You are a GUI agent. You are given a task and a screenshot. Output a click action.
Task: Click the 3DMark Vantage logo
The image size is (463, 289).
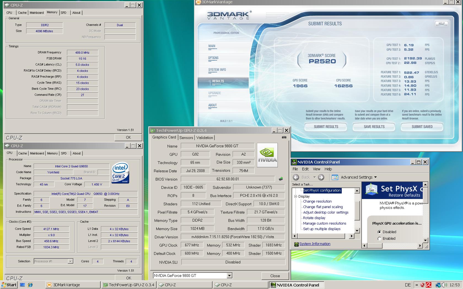tap(229, 15)
